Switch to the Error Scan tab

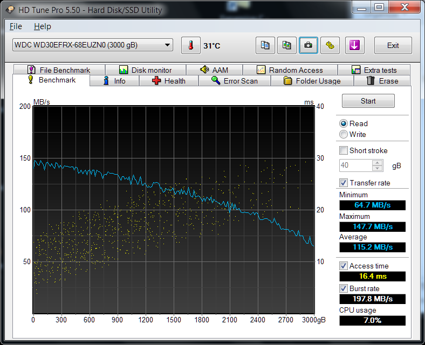coord(234,81)
